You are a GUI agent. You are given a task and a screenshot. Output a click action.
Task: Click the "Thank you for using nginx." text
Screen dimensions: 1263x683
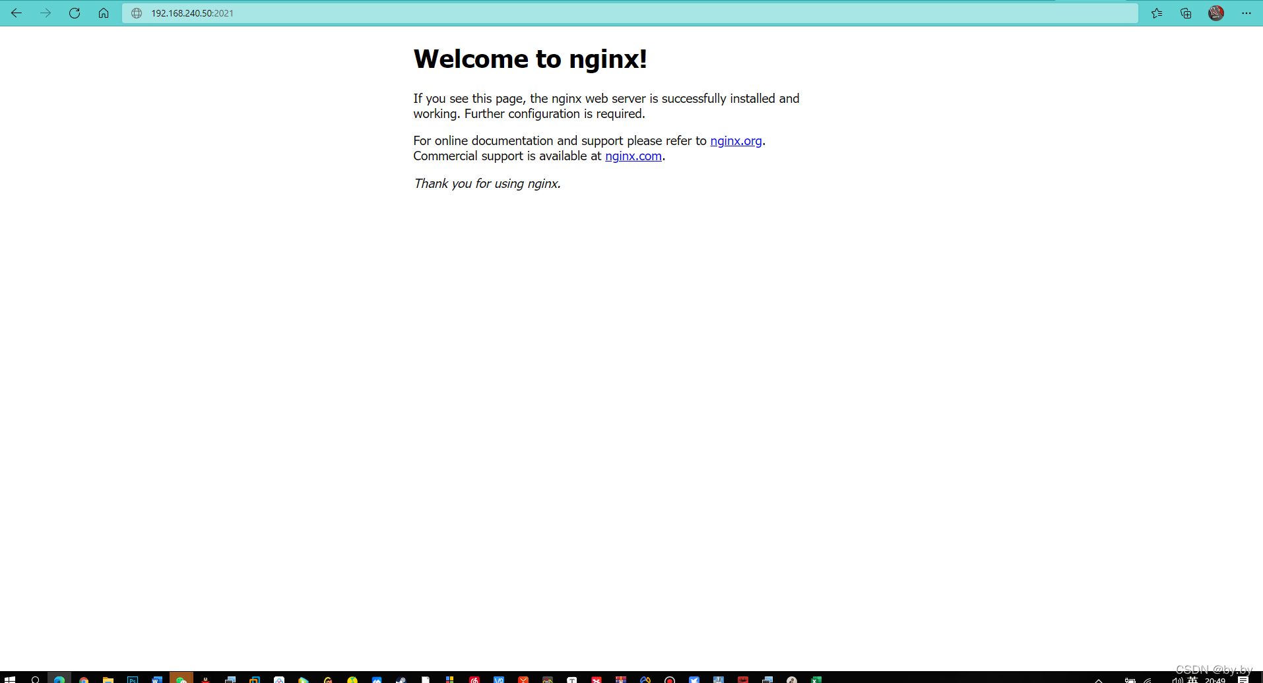pyautogui.click(x=487, y=183)
